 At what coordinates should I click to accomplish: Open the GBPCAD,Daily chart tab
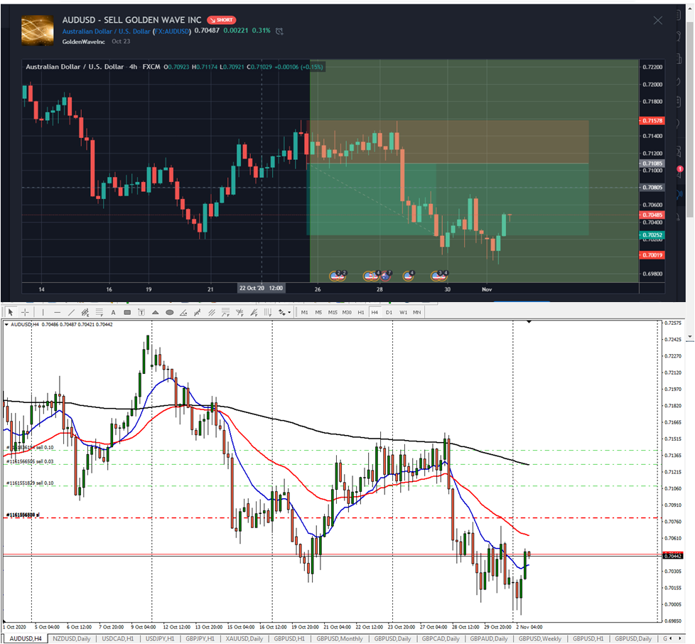441,638
